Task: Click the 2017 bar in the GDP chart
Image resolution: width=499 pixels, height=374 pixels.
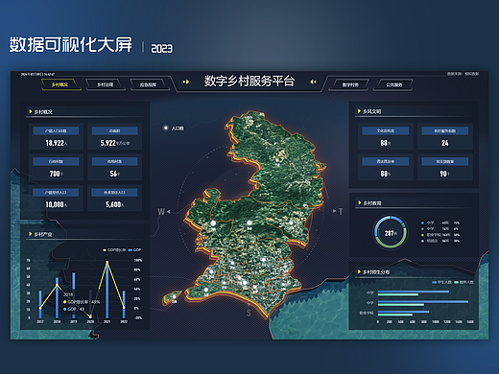Action: point(40,304)
